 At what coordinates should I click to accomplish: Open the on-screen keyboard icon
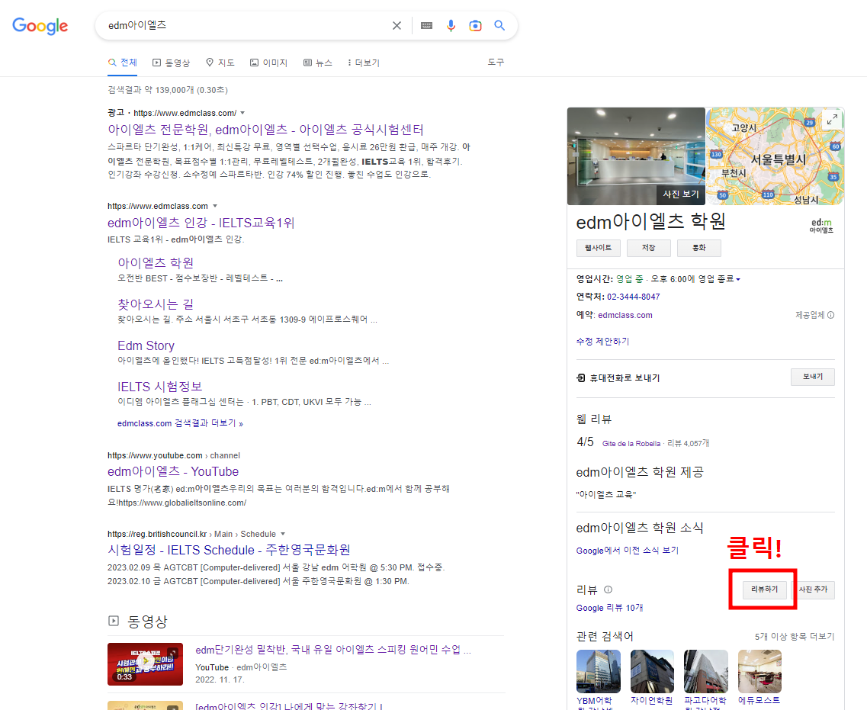click(x=426, y=25)
